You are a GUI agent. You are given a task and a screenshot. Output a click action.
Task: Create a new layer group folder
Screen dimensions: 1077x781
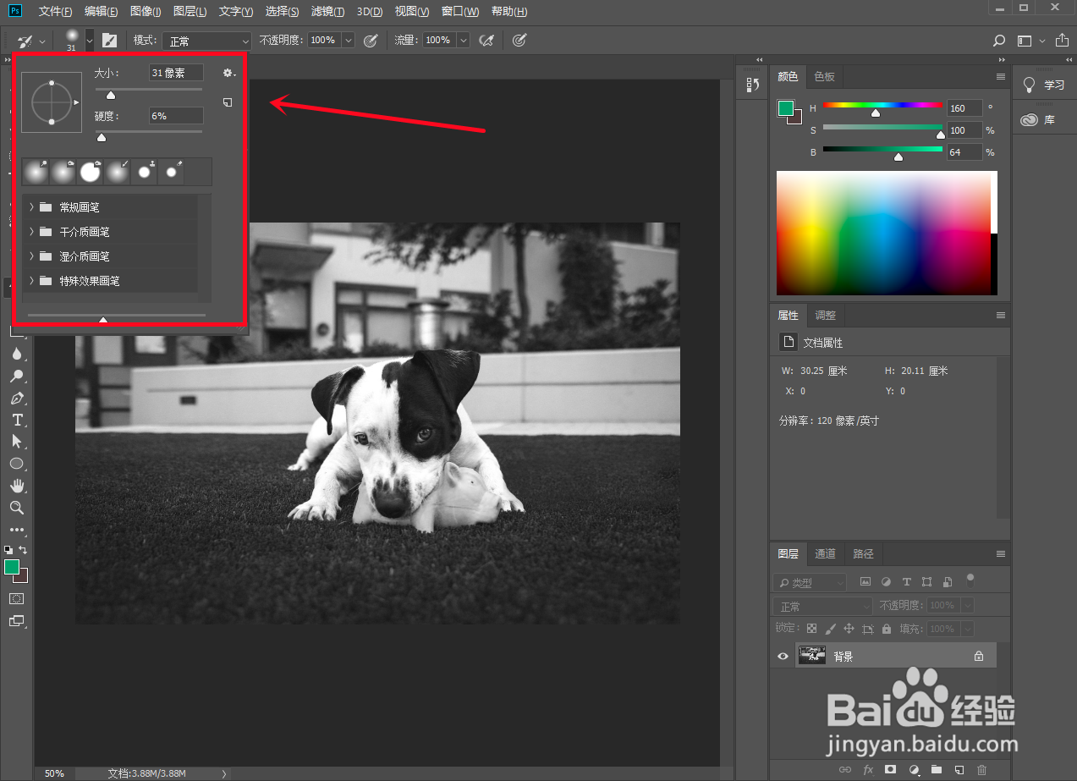tap(937, 770)
